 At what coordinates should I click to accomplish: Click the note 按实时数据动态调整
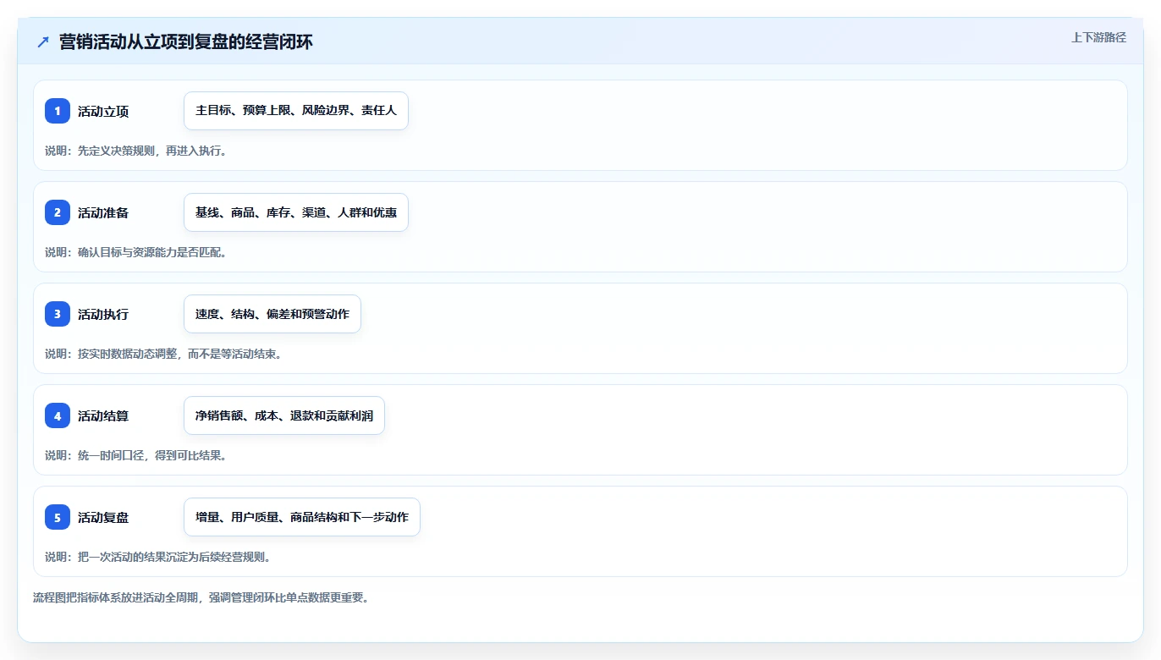(x=127, y=354)
